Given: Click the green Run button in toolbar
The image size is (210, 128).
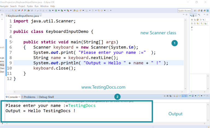Looking at the screenshot, I should (56, 11).
